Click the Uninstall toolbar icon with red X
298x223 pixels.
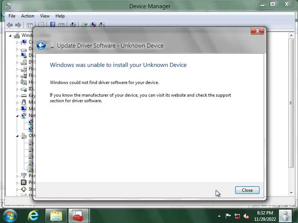tap(93, 25)
